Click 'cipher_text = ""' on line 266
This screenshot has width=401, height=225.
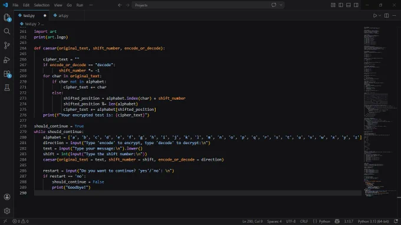pos(61,59)
